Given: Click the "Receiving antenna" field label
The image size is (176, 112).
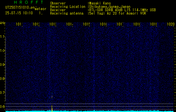Looking at the screenshot, I should [67, 13].
